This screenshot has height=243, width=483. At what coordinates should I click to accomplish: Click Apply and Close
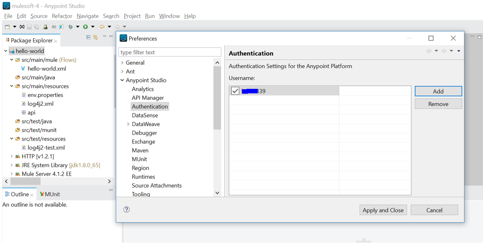click(383, 210)
